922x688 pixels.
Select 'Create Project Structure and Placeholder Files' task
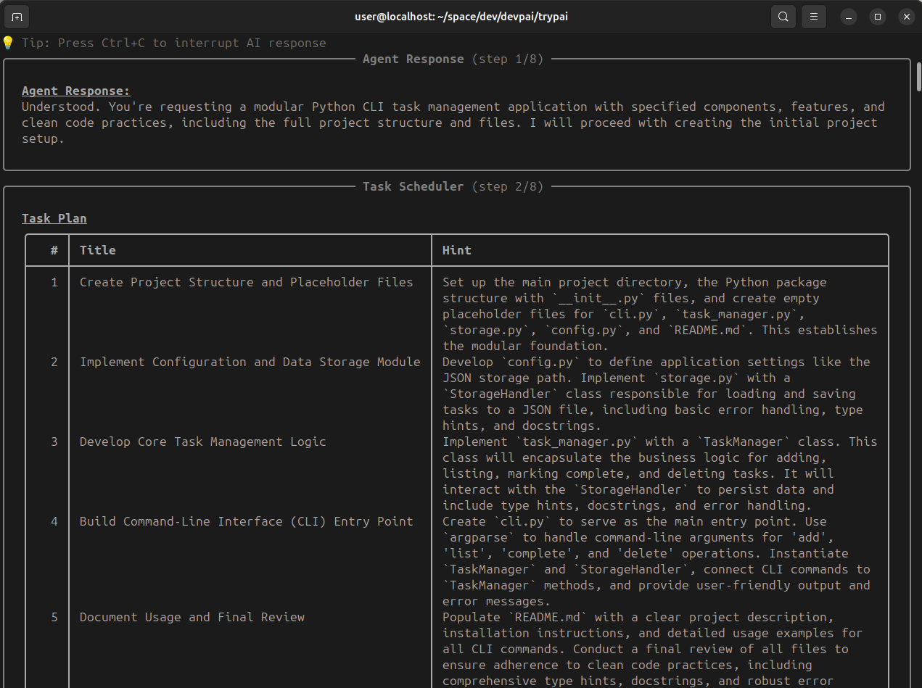pyautogui.click(x=246, y=282)
